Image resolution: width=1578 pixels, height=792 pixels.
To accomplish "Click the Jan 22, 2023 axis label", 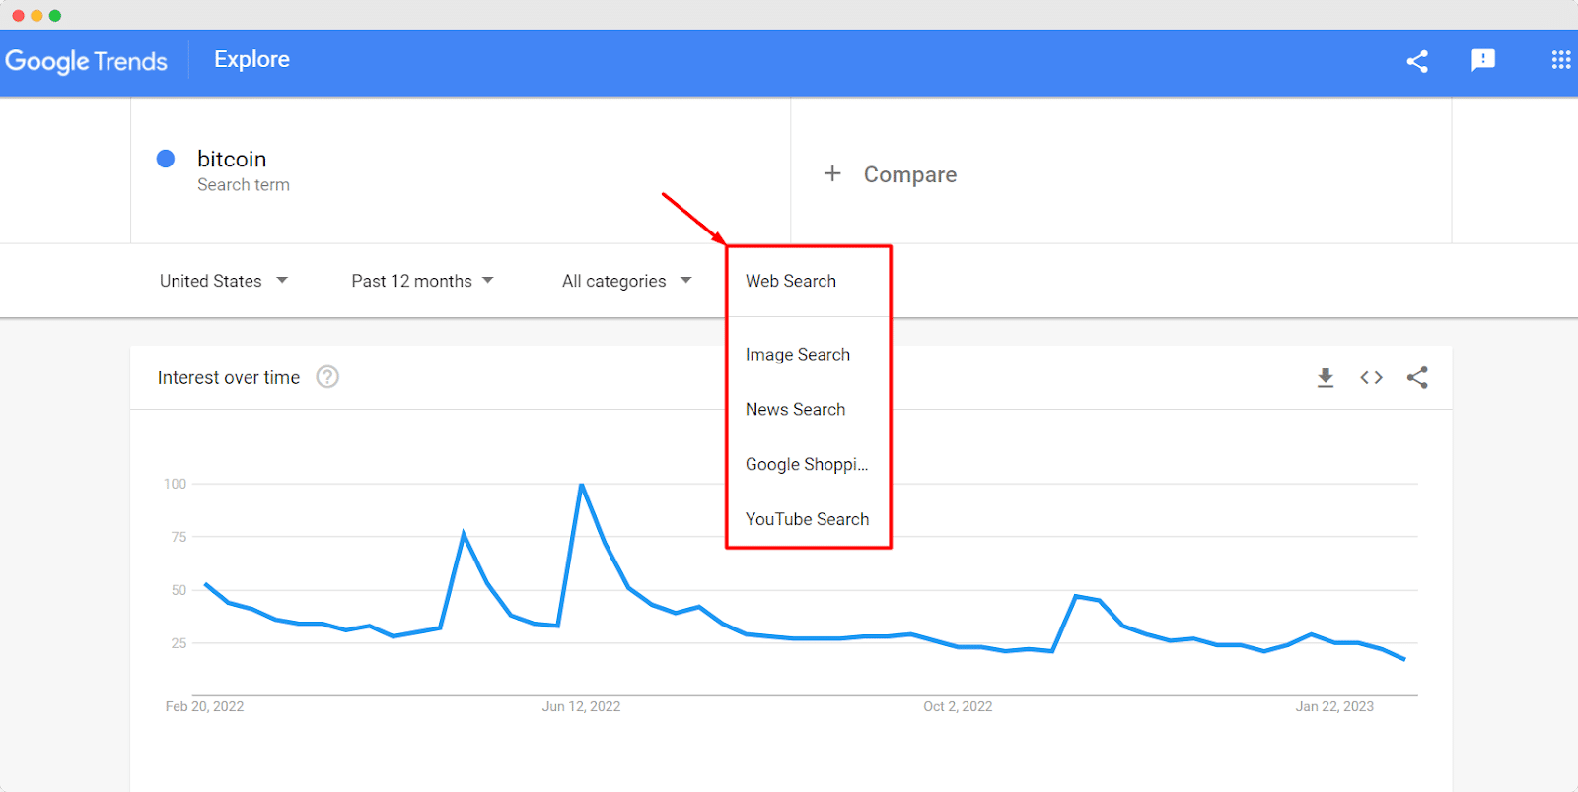I will 1334,706.
